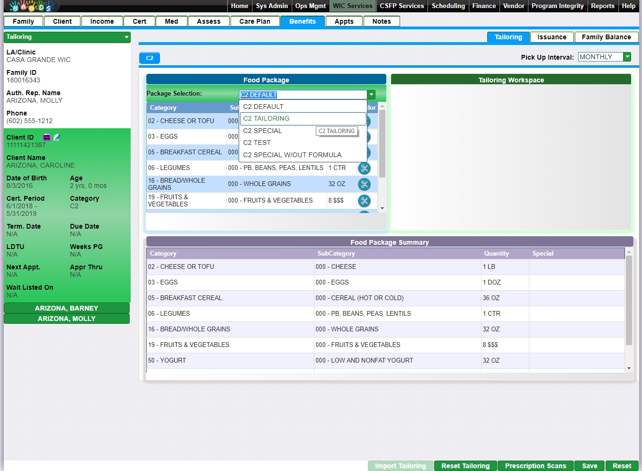Select family member ARIZONA, BARNEY
This screenshot has width=642, height=471.
tap(67, 308)
